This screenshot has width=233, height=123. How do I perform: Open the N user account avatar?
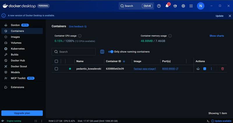point(201,6)
